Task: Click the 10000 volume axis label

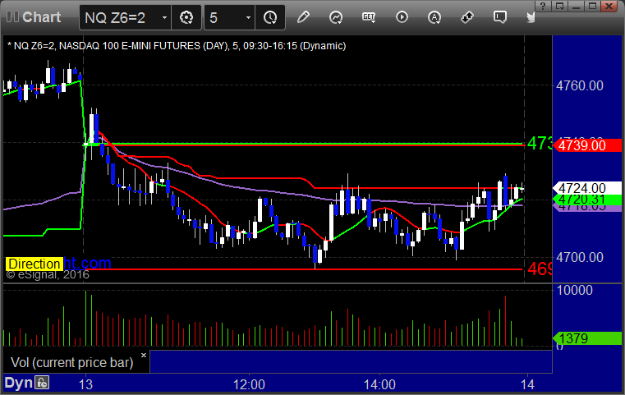Action: point(574,290)
